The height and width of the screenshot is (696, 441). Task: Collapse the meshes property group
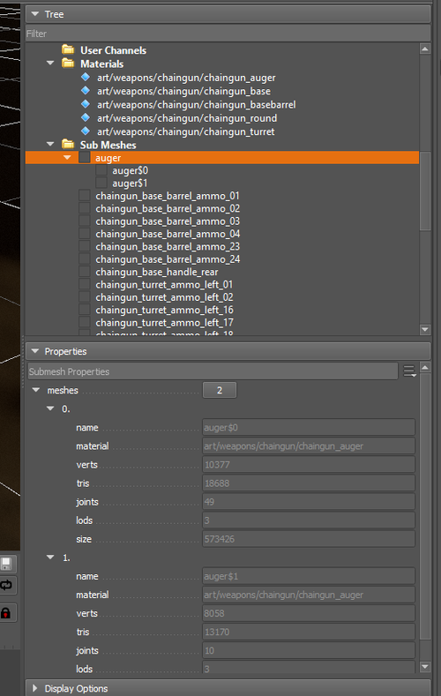point(36,390)
